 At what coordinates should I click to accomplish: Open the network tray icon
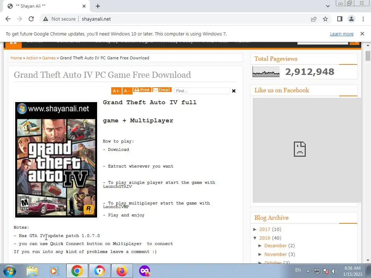click(317, 271)
